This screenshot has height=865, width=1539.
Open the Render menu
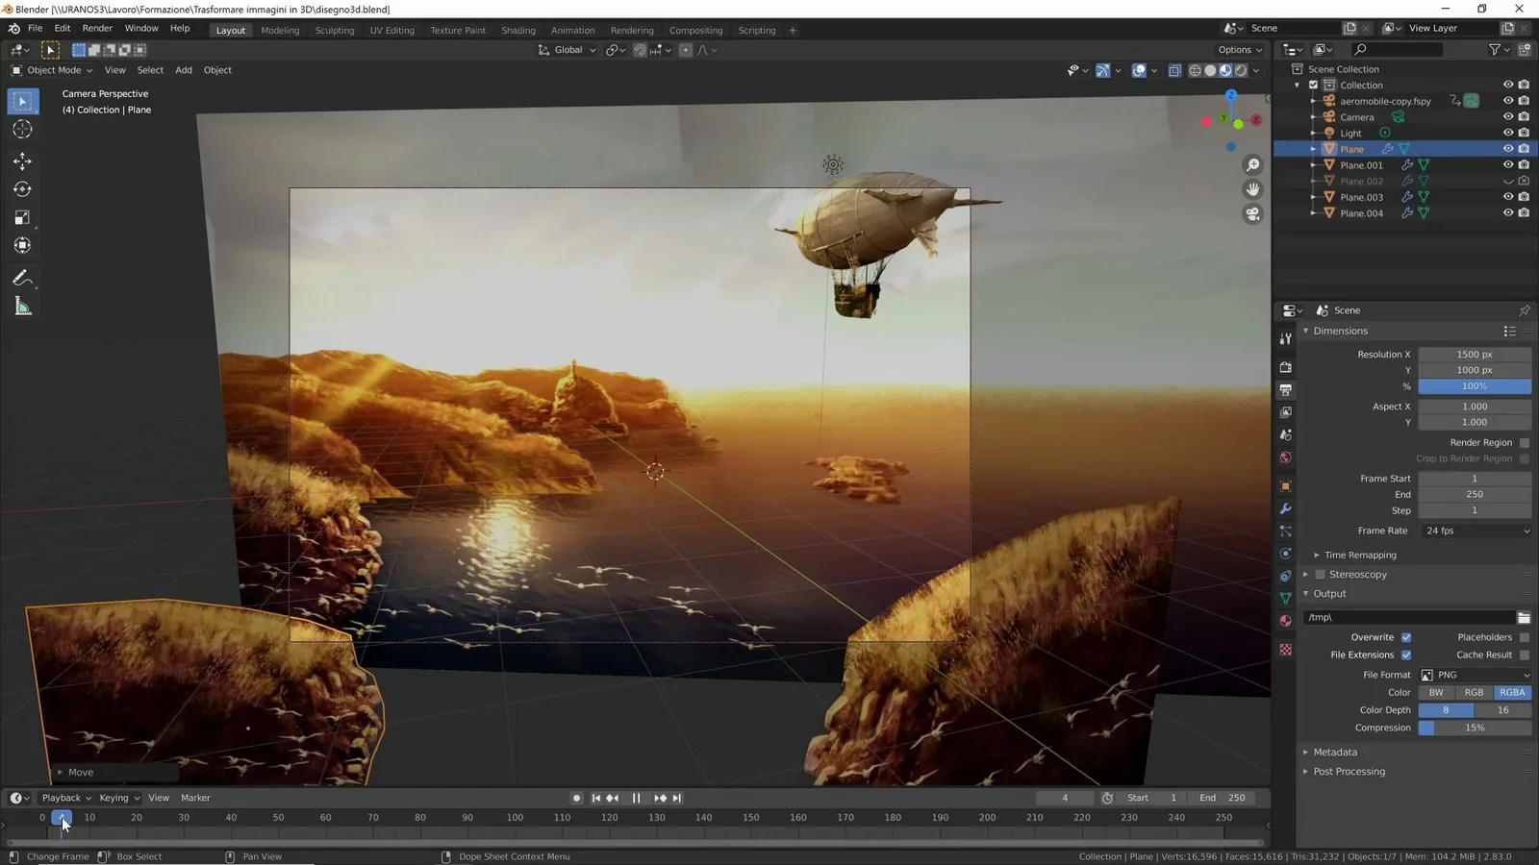[x=97, y=28]
